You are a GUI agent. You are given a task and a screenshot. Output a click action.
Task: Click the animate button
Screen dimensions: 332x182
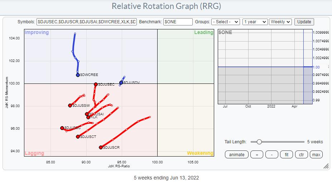point(237,154)
